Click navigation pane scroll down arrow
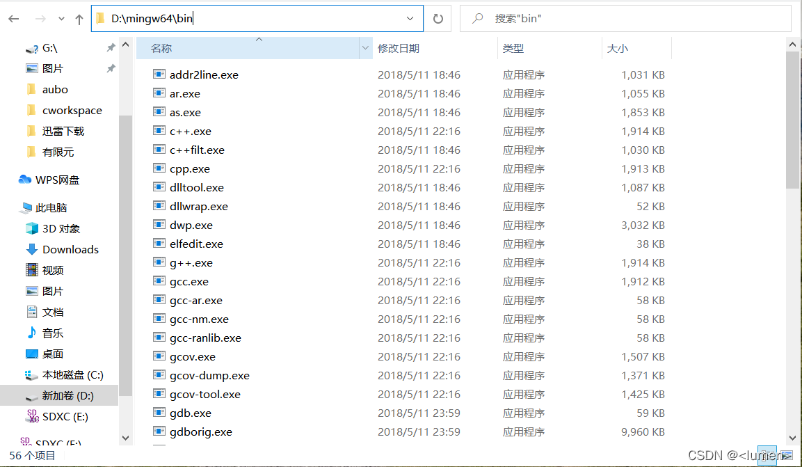Viewport: 802px width, 467px height. coord(125,438)
